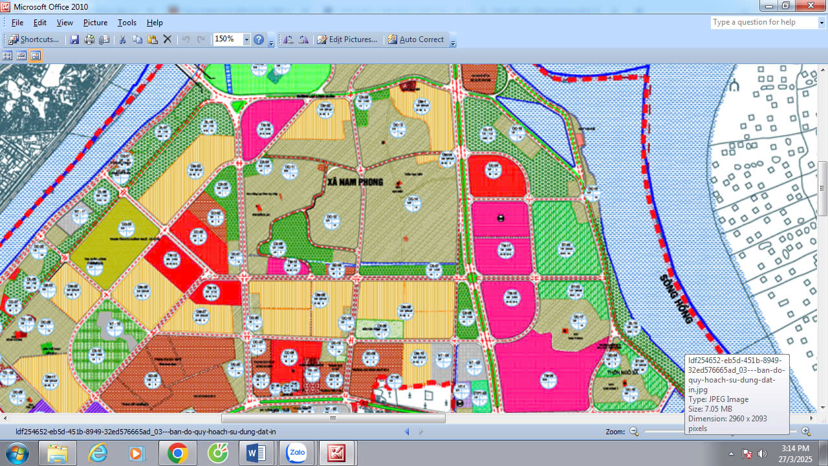Screen dimensions: 828x466
Task: Click the Cut scissors icon
Action: (122, 39)
